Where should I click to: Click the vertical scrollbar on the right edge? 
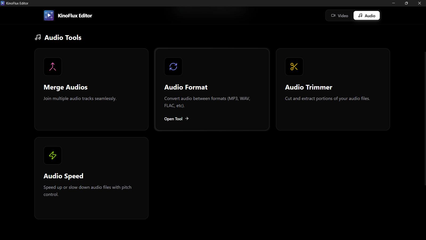click(425, 117)
